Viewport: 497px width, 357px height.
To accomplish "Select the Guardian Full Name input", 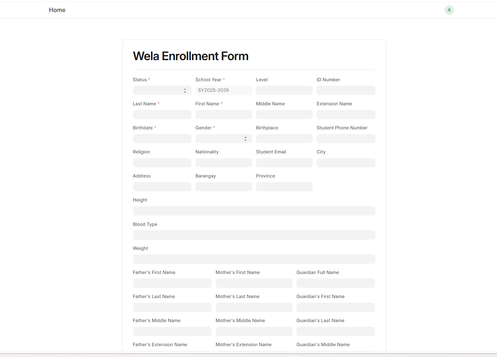I will point(336,283).
